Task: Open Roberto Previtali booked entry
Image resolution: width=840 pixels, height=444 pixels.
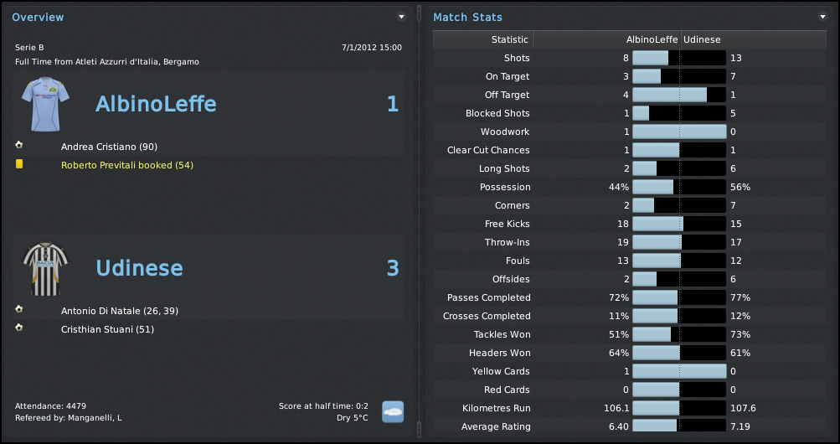Action: pyautogui.click(x=127, y=165)
